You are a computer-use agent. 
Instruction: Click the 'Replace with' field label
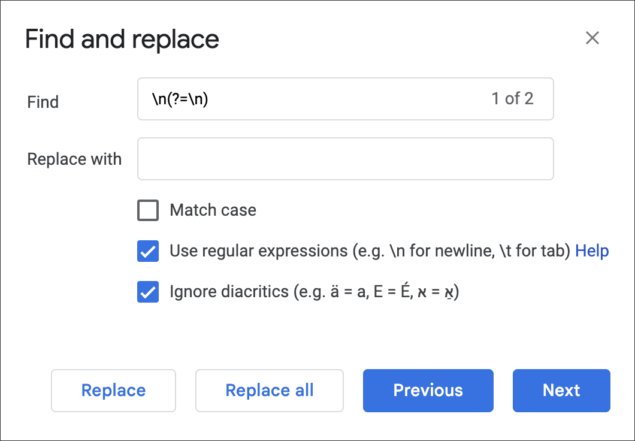(74, 159)
